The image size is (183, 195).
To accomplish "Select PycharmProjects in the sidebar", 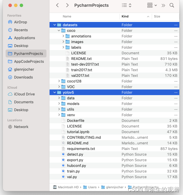I will click(x=26, y=53).
